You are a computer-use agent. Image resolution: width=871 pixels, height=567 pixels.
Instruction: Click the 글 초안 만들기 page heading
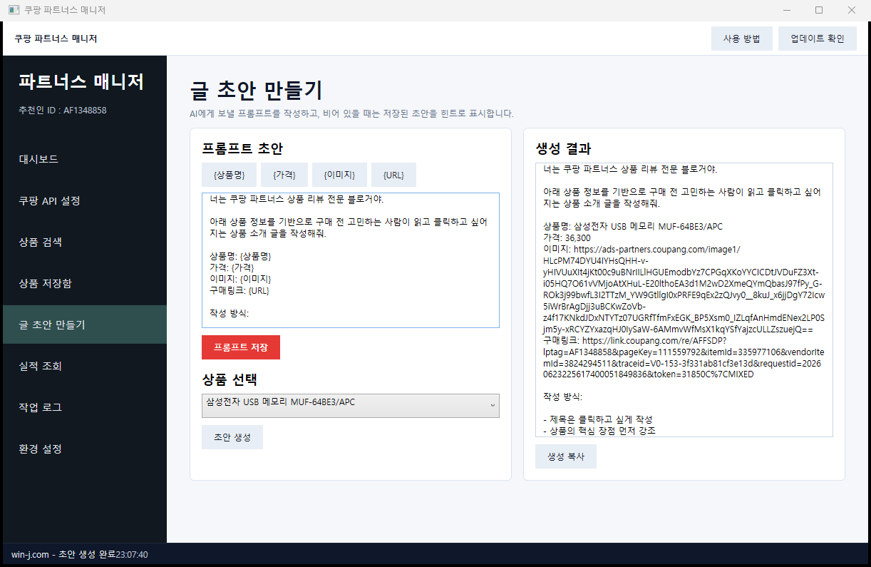[257, 91]
